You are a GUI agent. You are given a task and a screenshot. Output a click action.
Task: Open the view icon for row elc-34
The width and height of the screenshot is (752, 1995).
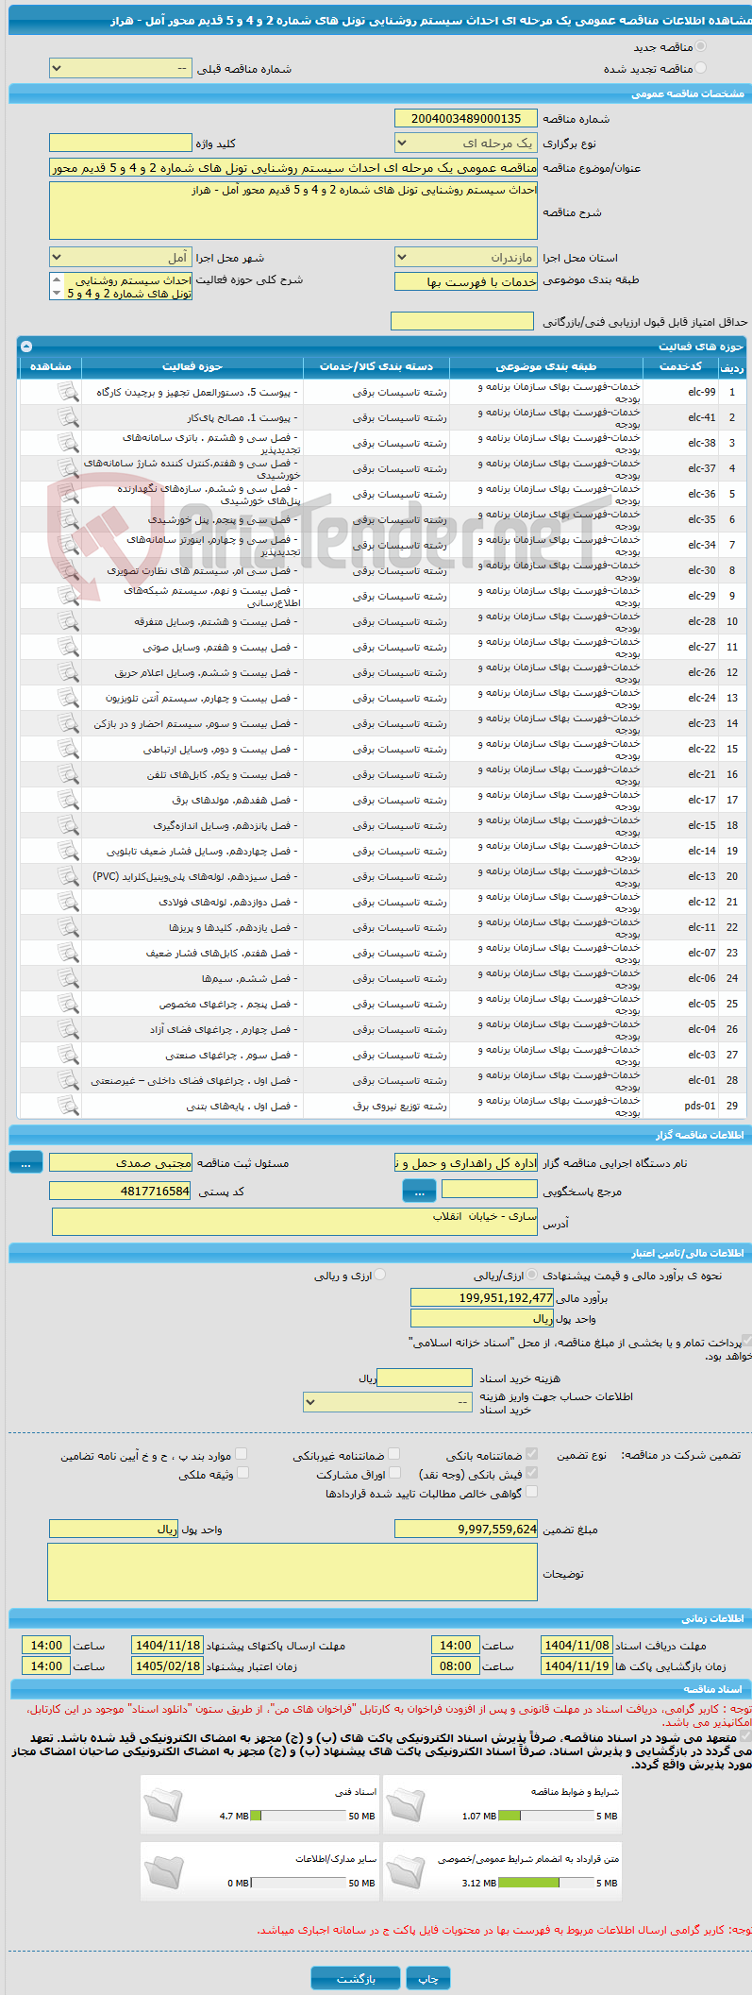click(68, 545)
